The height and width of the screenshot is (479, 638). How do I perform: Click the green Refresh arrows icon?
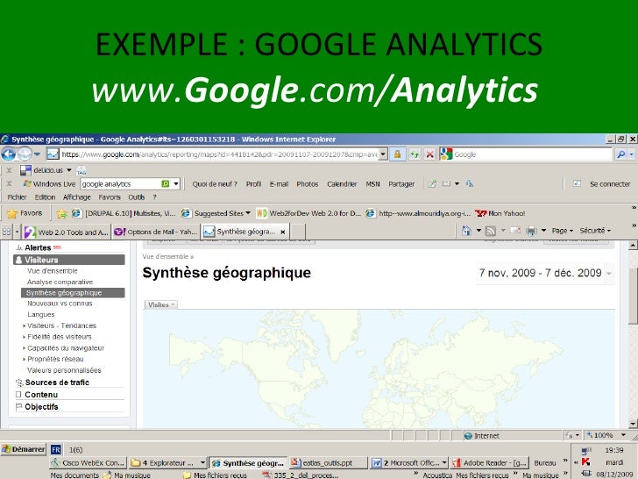click(x=415, y=154)
